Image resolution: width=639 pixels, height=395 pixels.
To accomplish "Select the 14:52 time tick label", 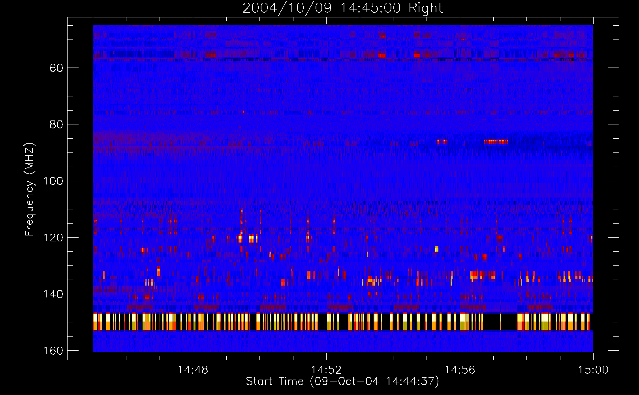I will [326, 370].
